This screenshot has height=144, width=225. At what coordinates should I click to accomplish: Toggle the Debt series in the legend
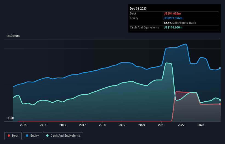(13, 136)
